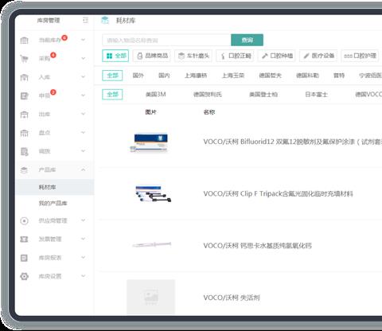Click the product name VOCO/沃柯 Clip F Tripack
Image resolution: width=382 pixels, height=331 pixels.
(x=278, y=194)
